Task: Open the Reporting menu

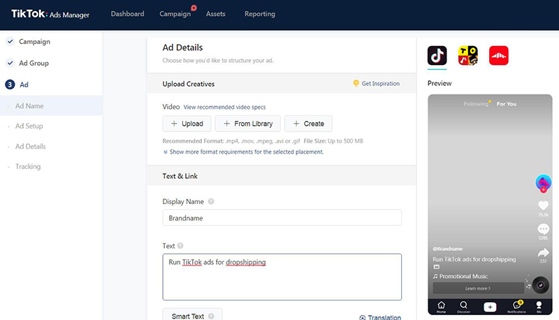Action: (260, 14)
